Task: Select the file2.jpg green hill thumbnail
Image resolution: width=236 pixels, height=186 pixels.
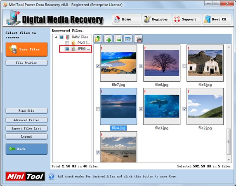Action: (205, 106)
